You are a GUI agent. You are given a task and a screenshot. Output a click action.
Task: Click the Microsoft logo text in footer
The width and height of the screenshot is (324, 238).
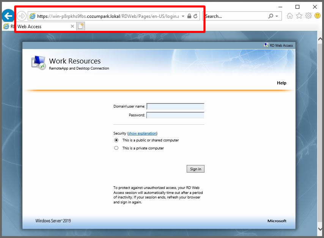pos(277,221)
